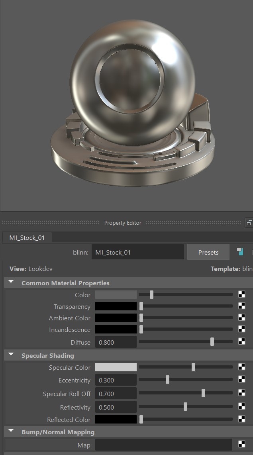Collapse the Specular Shading section
This screenshot has height=455, width=253.
tap(11, 355)
